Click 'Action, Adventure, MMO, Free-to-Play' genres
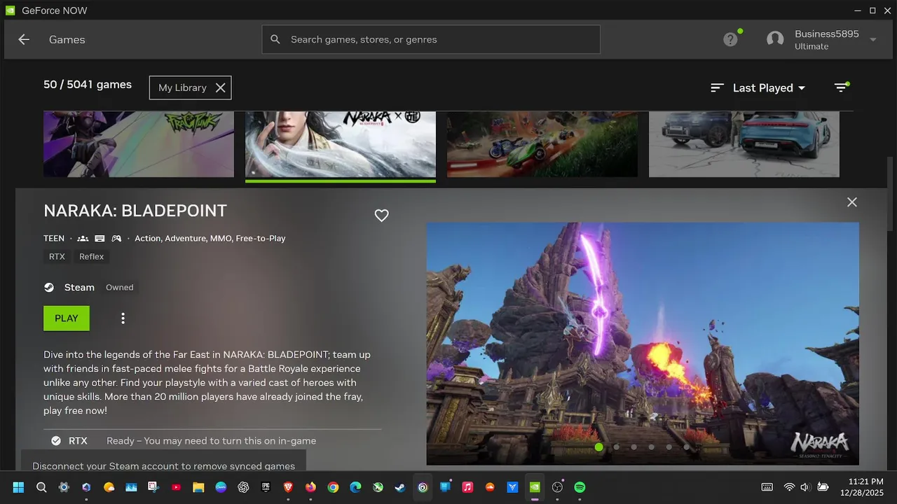897x504 pixels. click(x=210, y=238)
